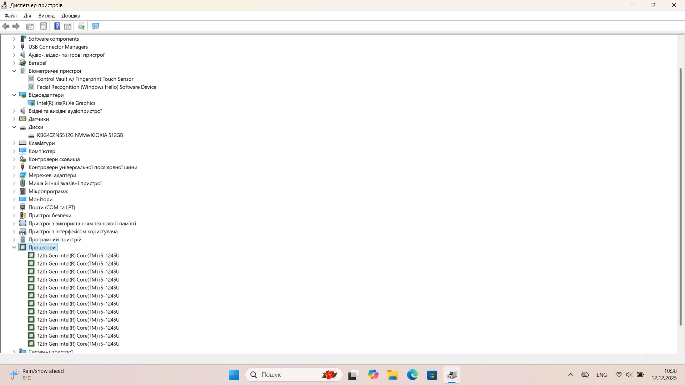Expand the Клавіатури category
Image resolution: width=685 pixels, height=385 pixels.
point(14,143)
